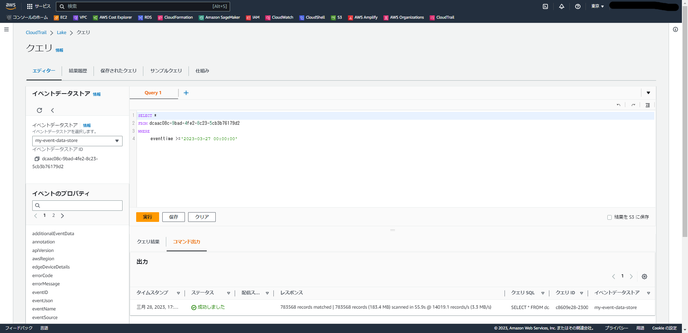Redo the editor change
This screenshot has height=333, width=688.
click(633, 105)
